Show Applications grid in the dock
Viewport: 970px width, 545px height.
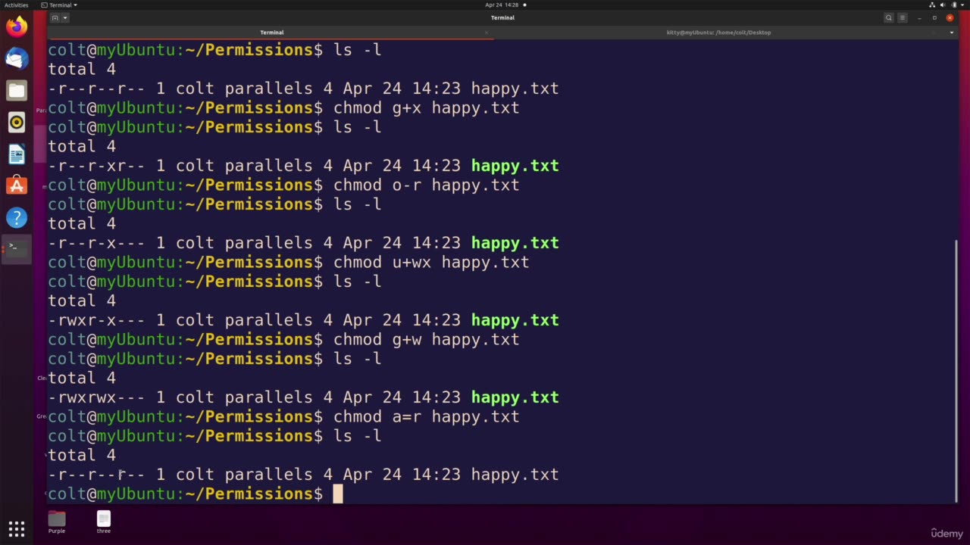tap(17, 528)
